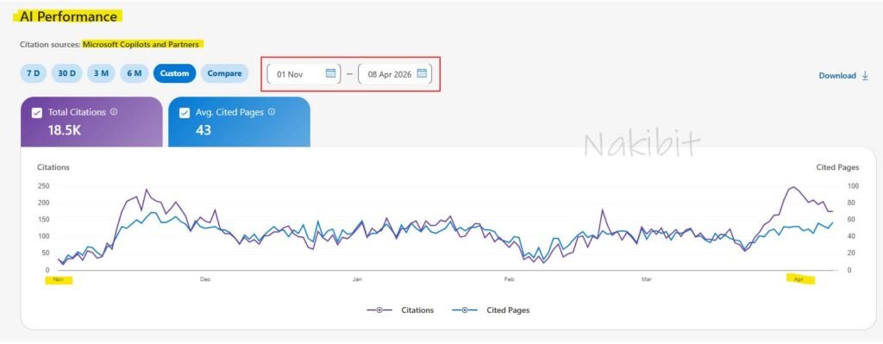This screenshot has height=344, width=883.
Task: Select the Total Citations metric card
Action: (91, 122)
